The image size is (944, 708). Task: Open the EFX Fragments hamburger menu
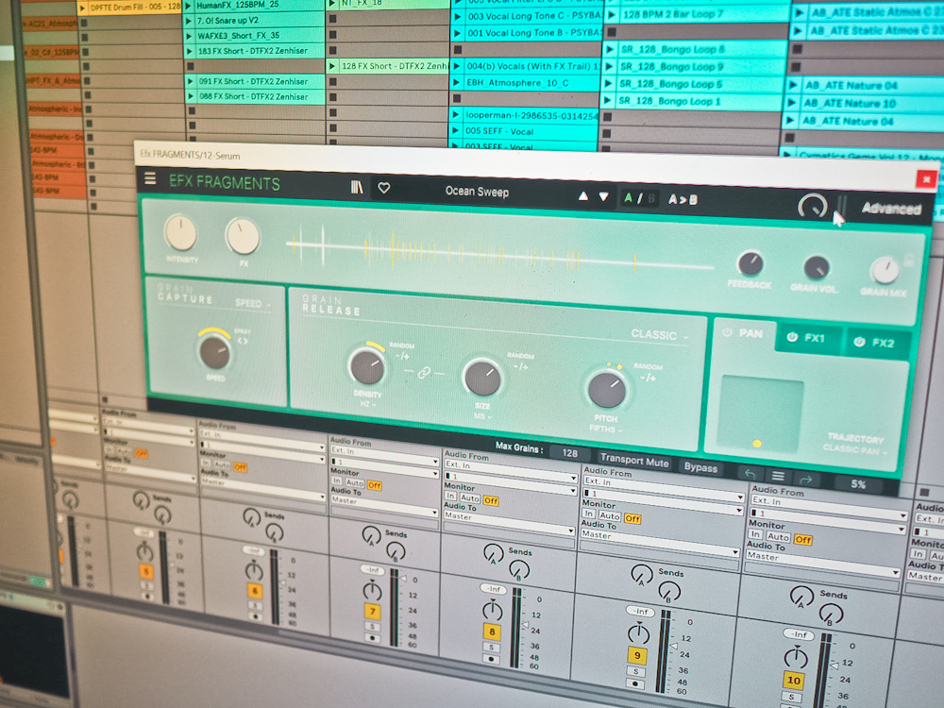[150, 178]
